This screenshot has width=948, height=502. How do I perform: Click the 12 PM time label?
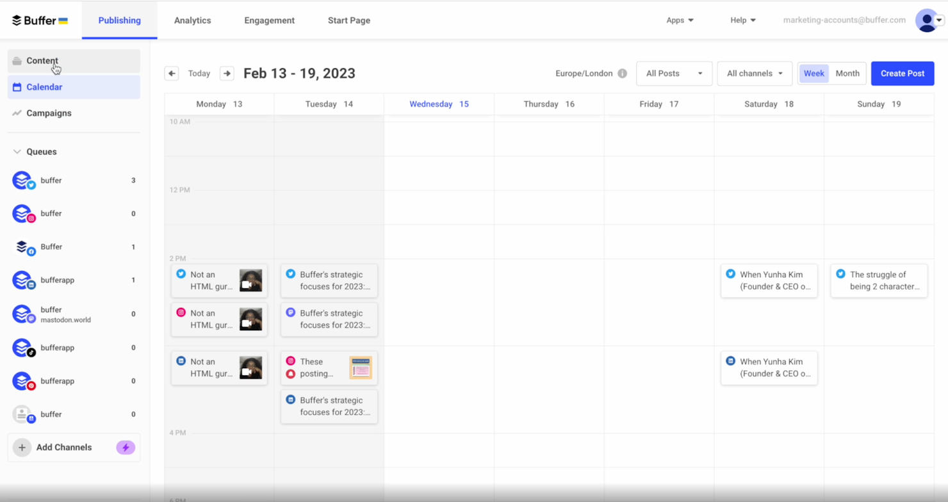[x=180, y=190]
